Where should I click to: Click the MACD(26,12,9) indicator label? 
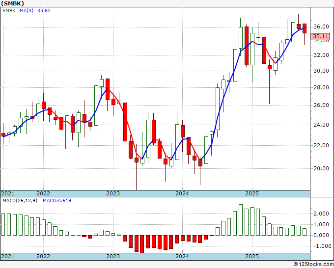click(x=20, y=201)
